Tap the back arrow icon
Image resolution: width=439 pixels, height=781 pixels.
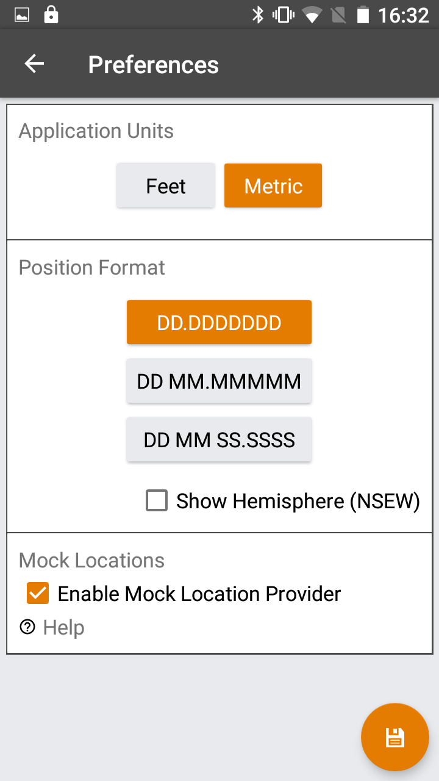click(x=34, y=64)
